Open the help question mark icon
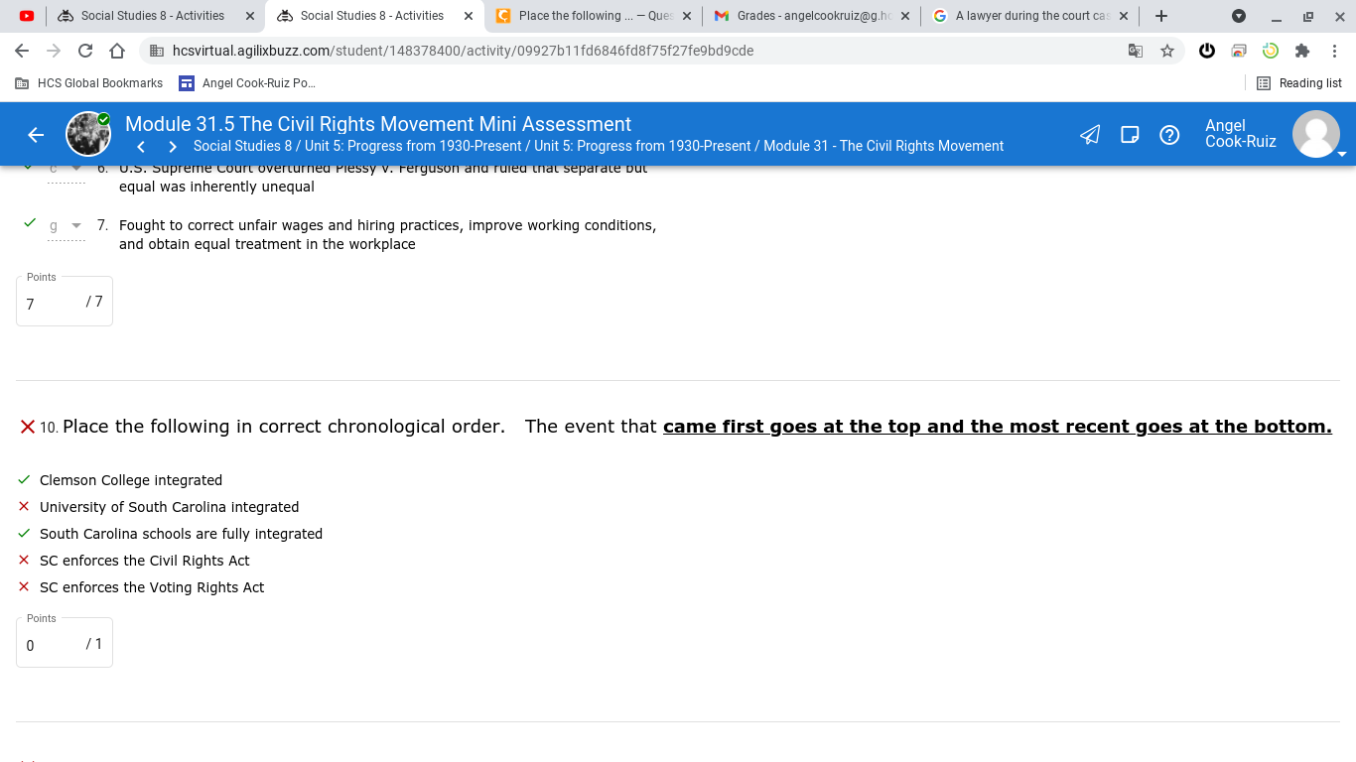Screen dimensions: 1356x762 [1169, 135]
